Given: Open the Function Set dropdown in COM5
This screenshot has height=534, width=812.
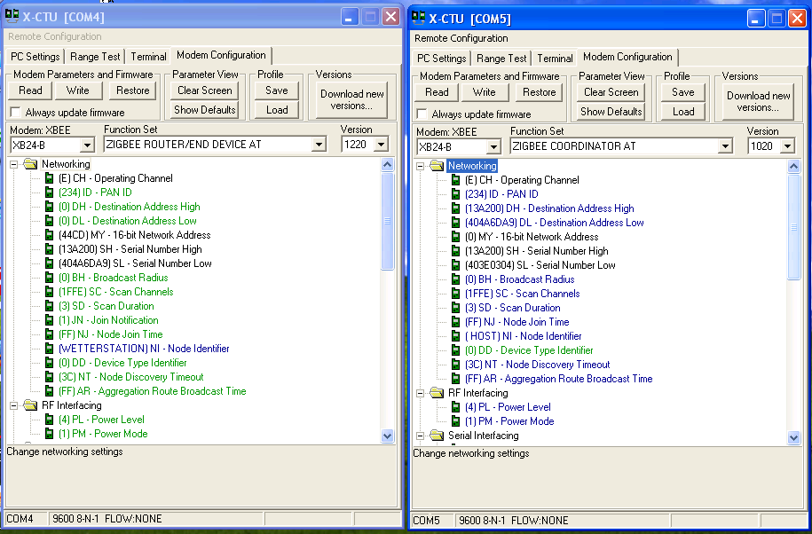Looking at the screenshot, I should [726, 147].
